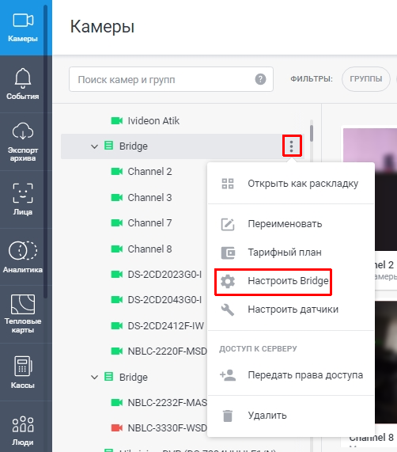Click the camera icon next to Channel 3
The width and height of the screenshot is (397, 452).
[x=117, y=197]
